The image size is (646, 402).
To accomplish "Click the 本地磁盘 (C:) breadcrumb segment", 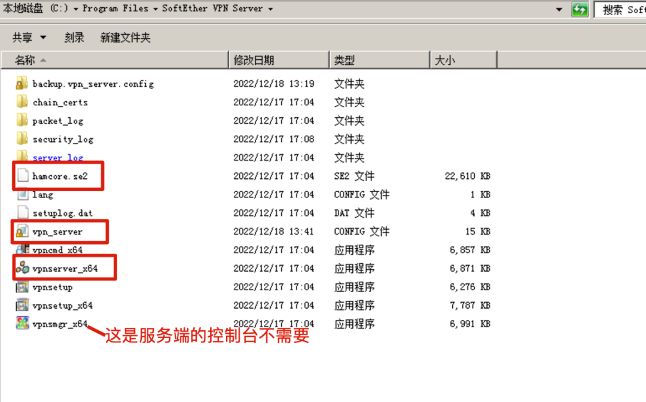I will (x=35, y=8).
